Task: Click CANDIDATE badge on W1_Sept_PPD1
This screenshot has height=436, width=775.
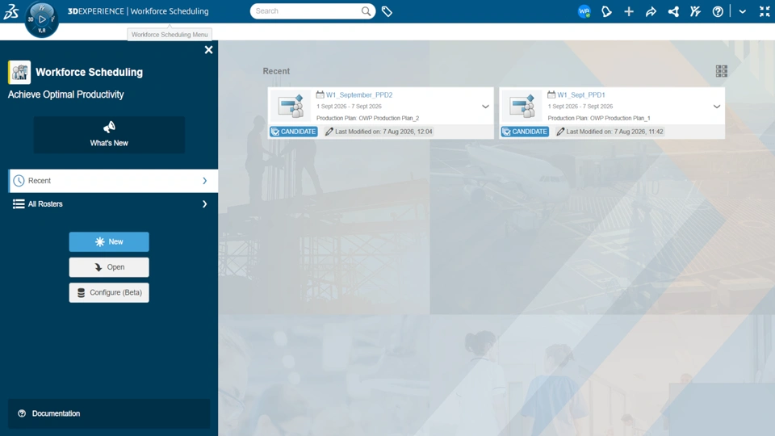Action: [525, 132]
